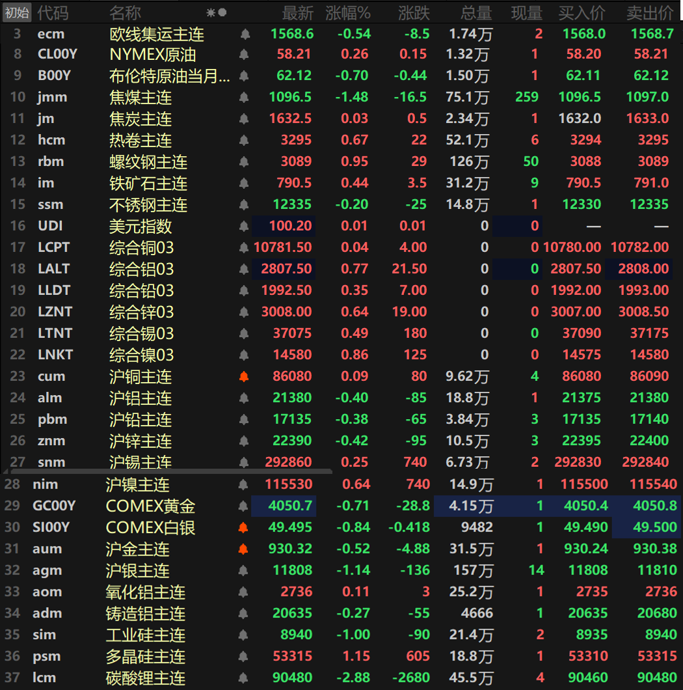This screenshot has width=683, height=690.
Task: Toggle alert bell for NYMEX原油 row
Action: [x=244, y=55]
